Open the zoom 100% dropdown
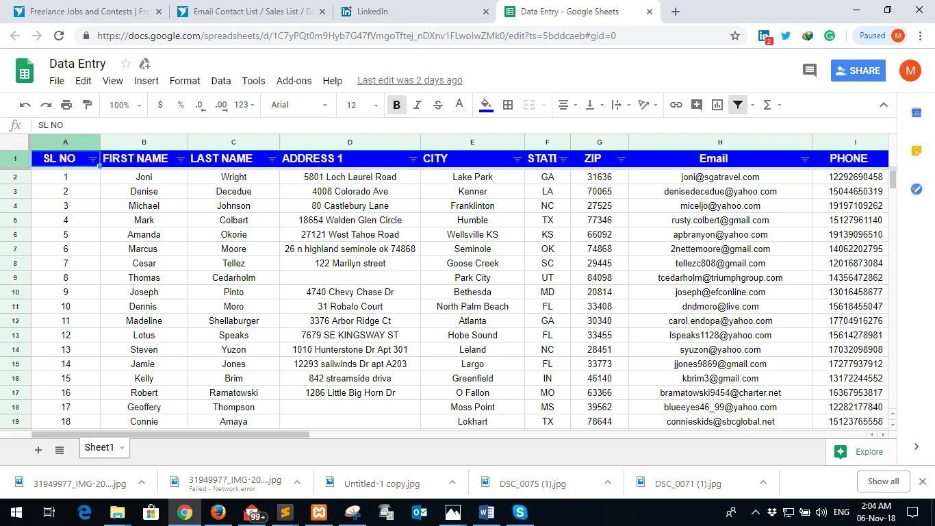 click(125, 105)
